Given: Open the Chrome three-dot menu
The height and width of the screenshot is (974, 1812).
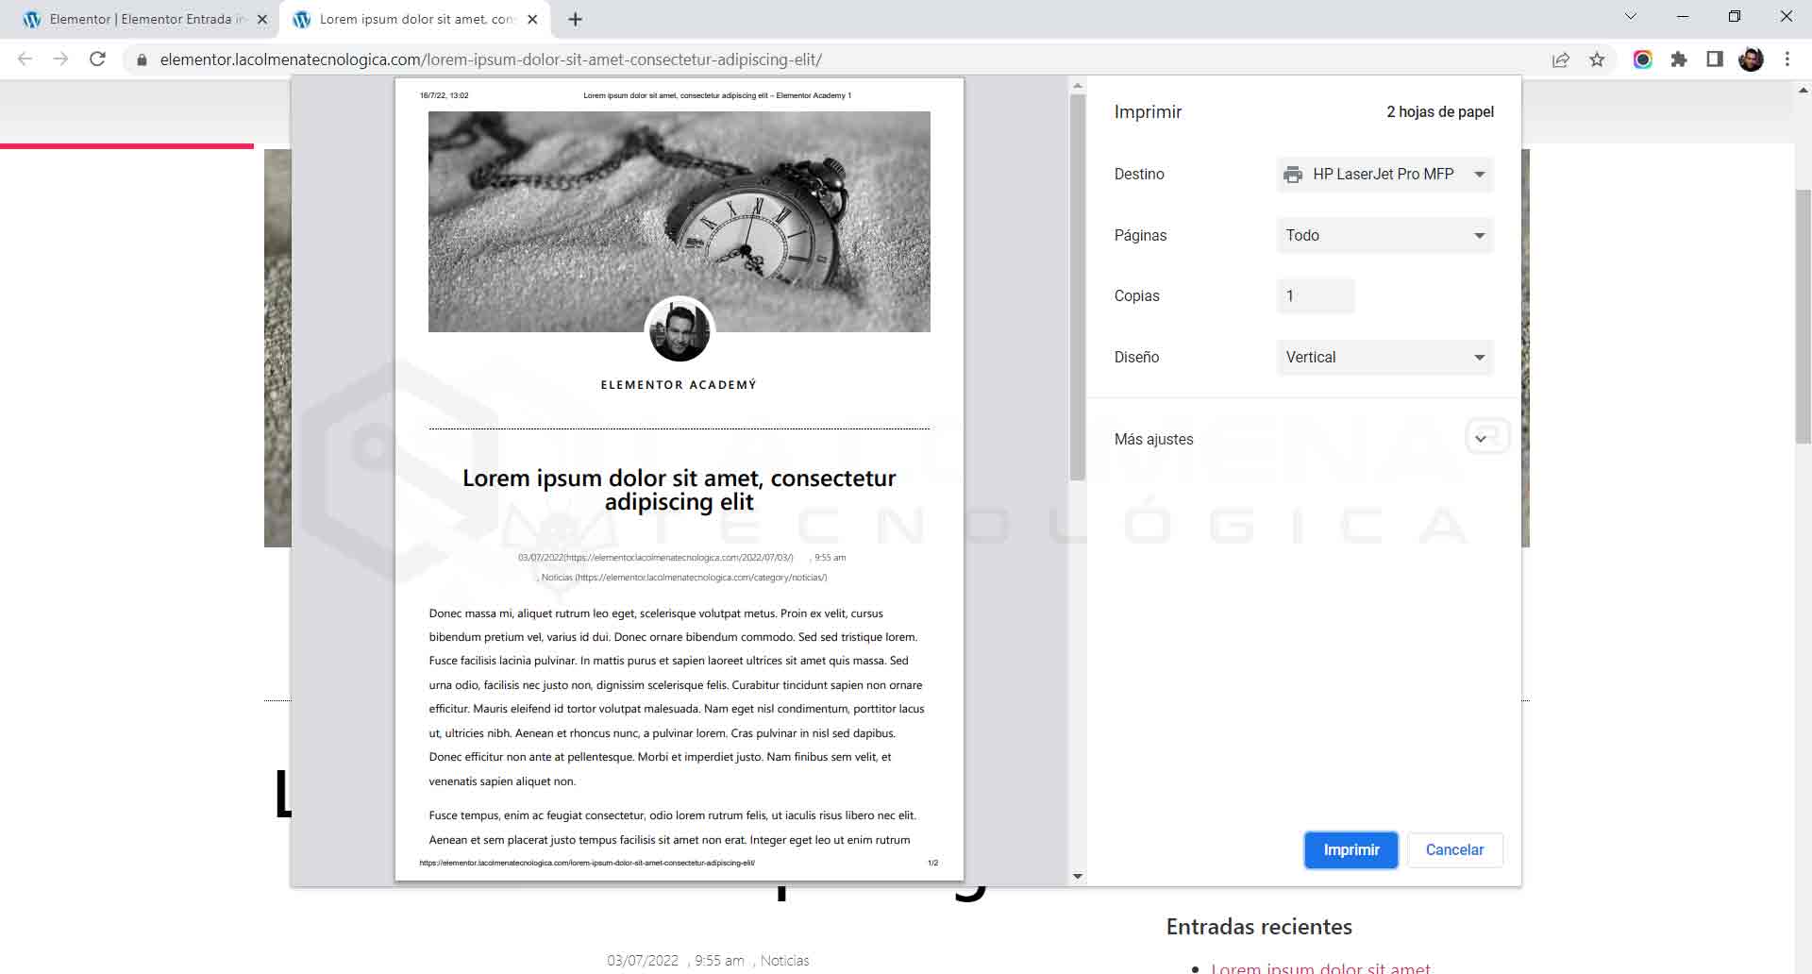Looking at the screenshot, I should point(1787,59).
